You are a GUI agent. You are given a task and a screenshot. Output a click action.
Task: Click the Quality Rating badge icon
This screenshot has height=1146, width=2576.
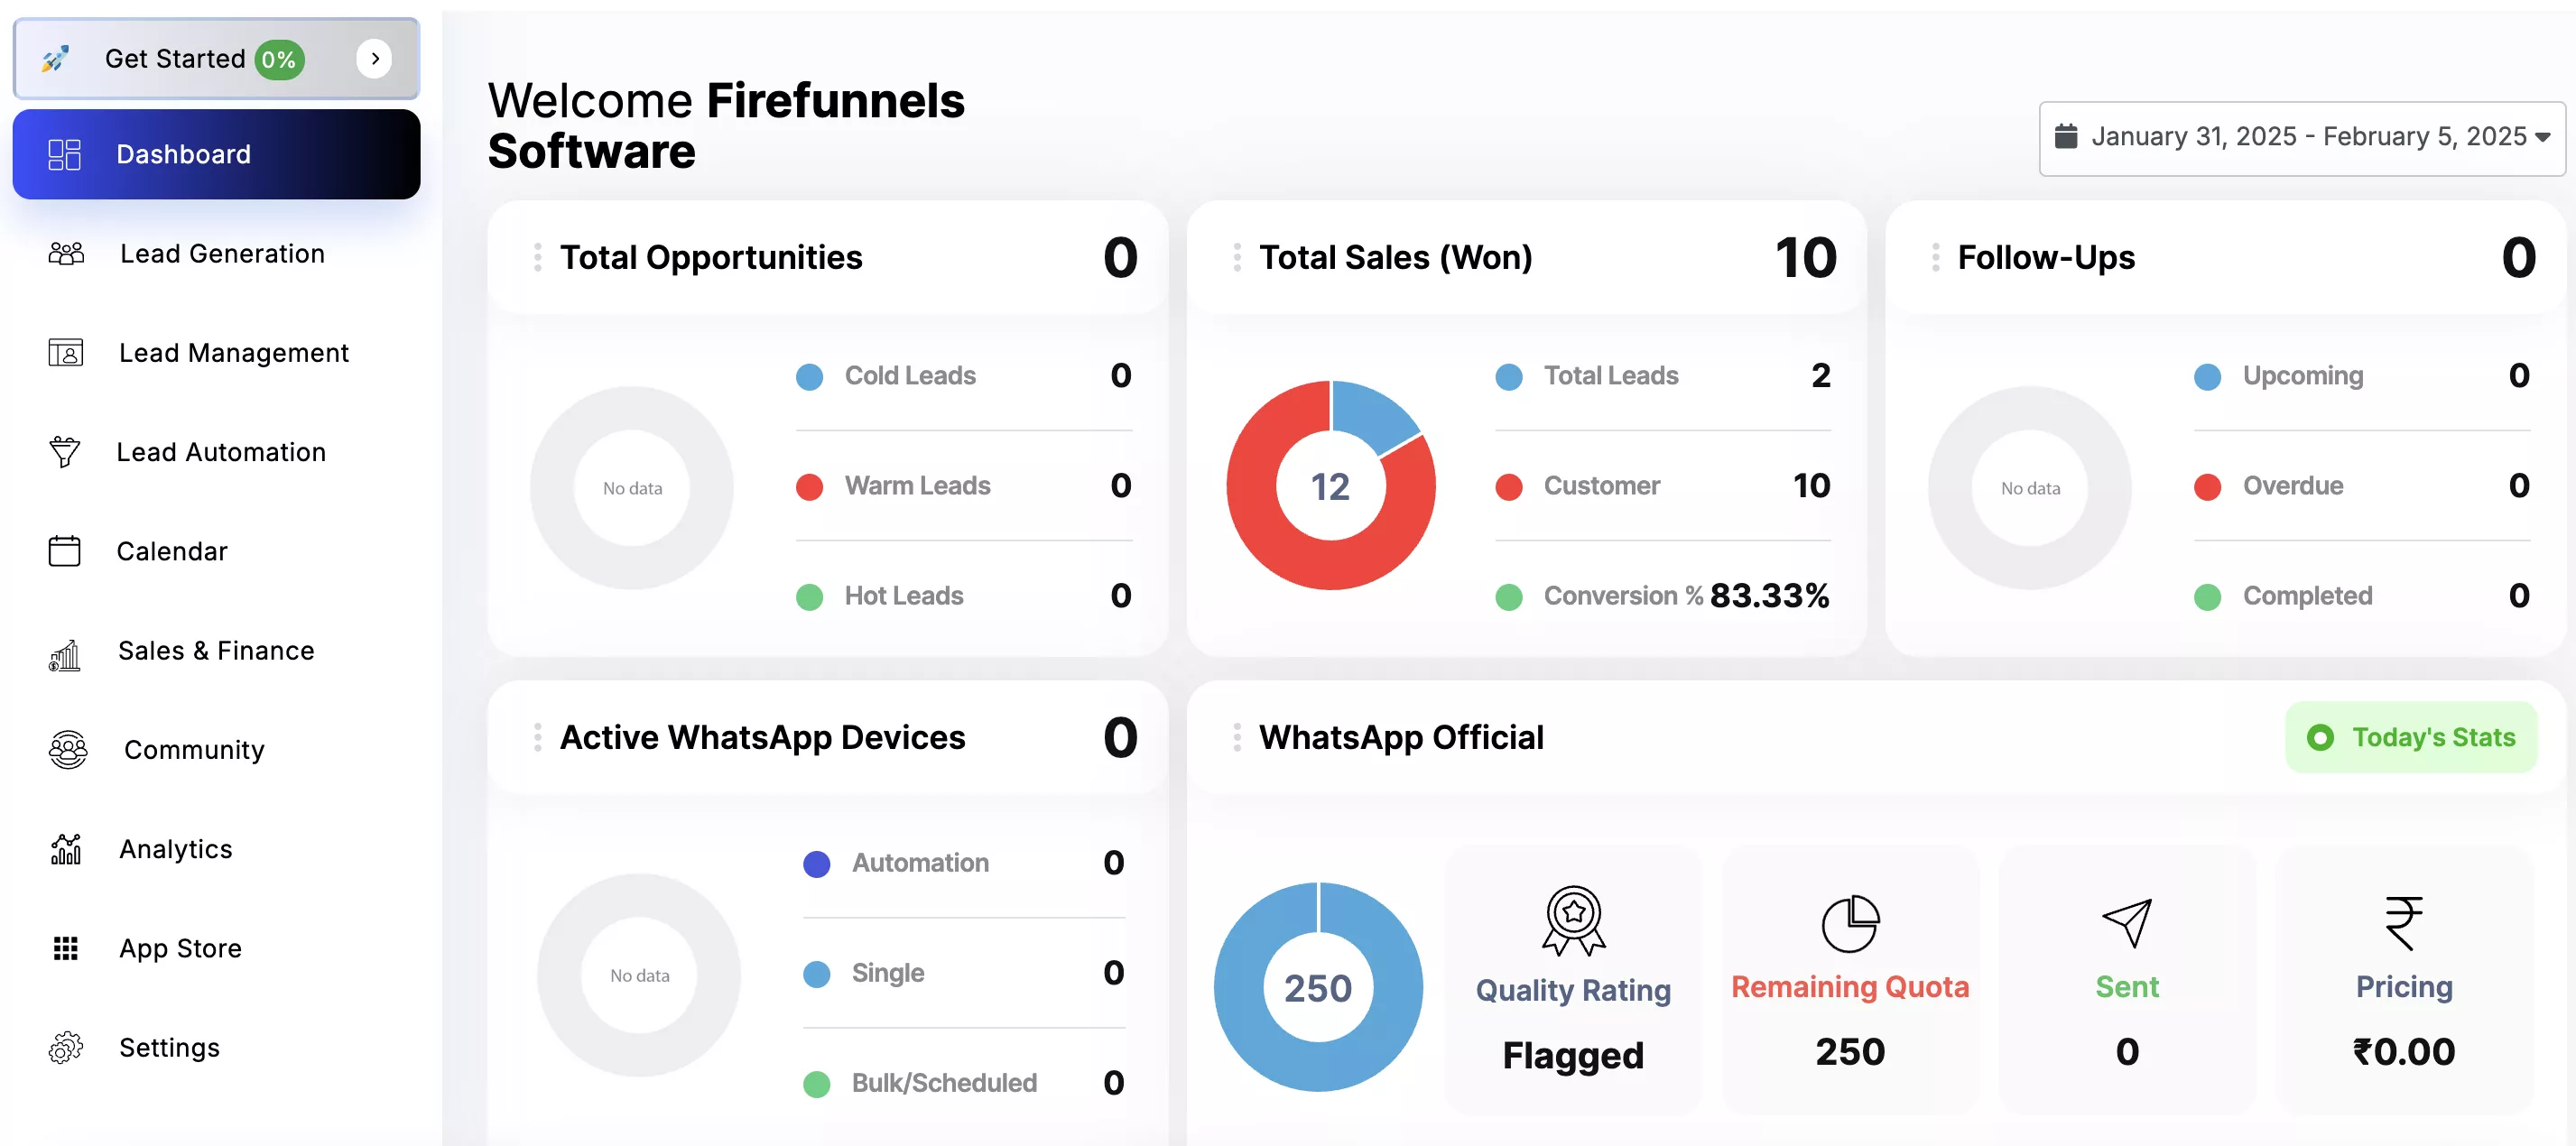pos(1573,921)
